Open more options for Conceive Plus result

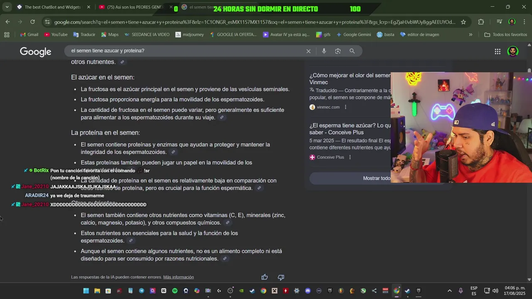click(350, 157)
